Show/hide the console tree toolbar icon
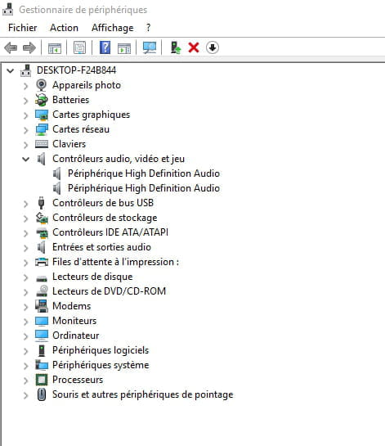Viewport: 385px width, 446px height. coord(54,47)
